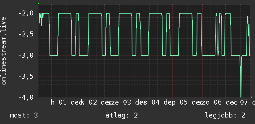Click the 'legjobb: 2' best value text

click(225, 115)
